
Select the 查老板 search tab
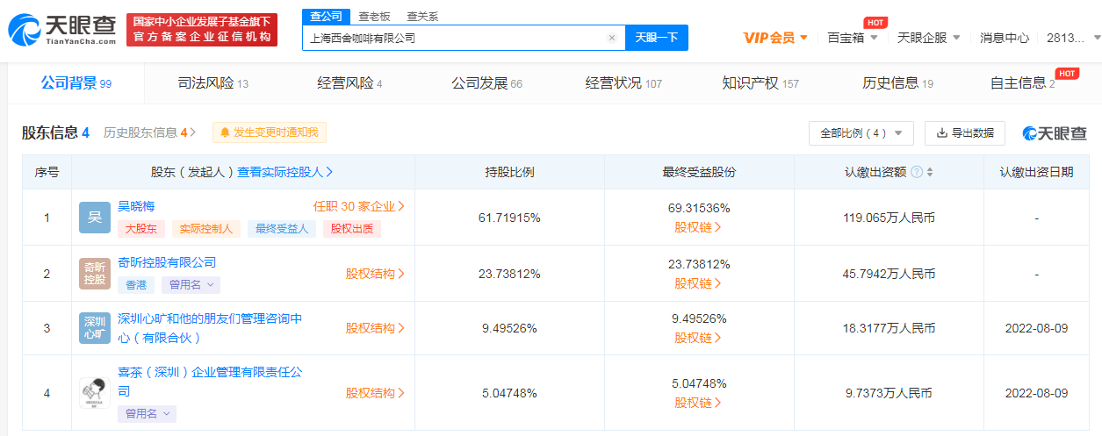click(374, 17)
